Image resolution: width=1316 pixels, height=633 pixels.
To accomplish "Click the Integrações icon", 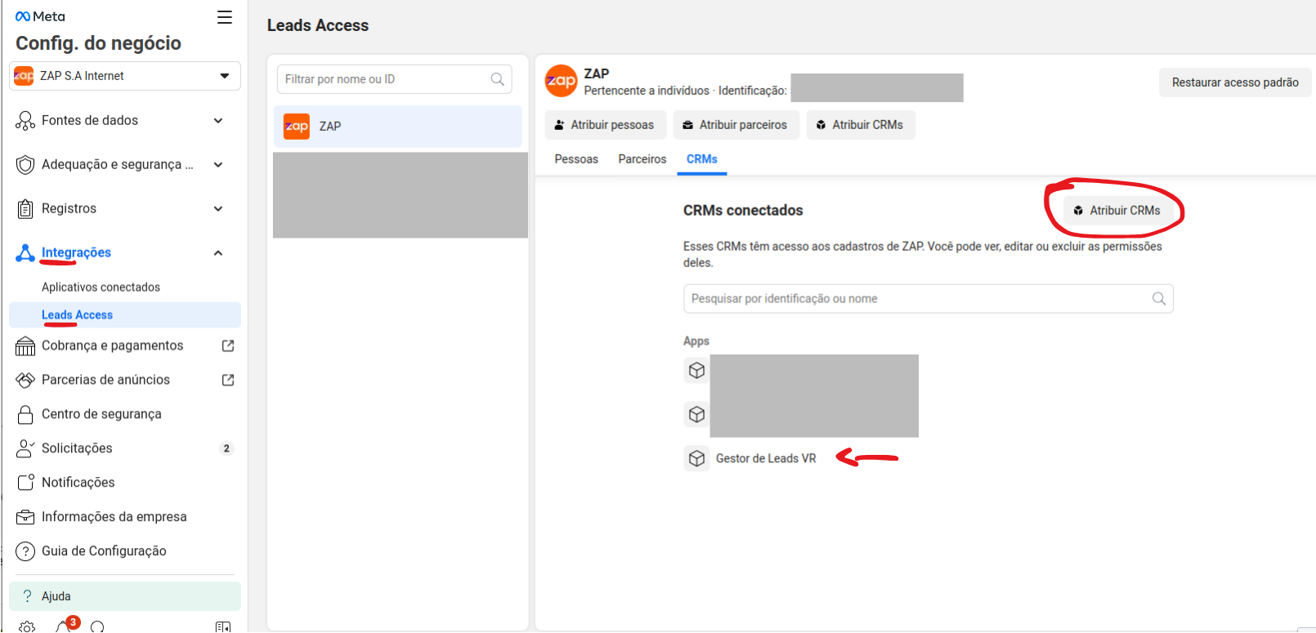I will click(x=25, y=253).
